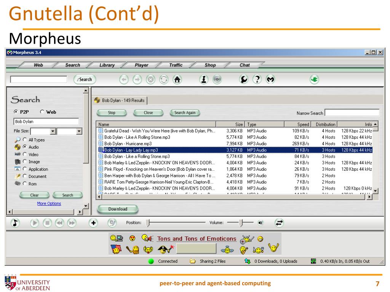Image resolution: width=390 pixels, height=292 pixels.
Task: Open the More Options link
Action: click(49, 203)
